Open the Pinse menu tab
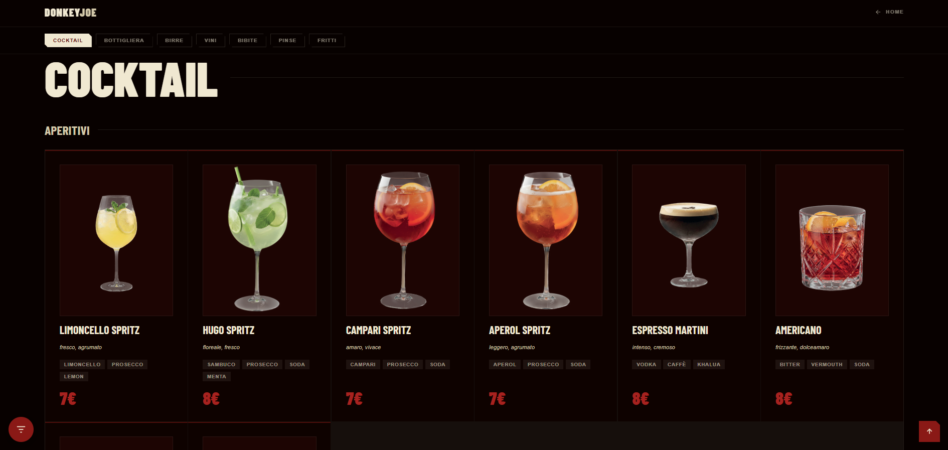The image size is (948, 450). [x=287, y=40]
